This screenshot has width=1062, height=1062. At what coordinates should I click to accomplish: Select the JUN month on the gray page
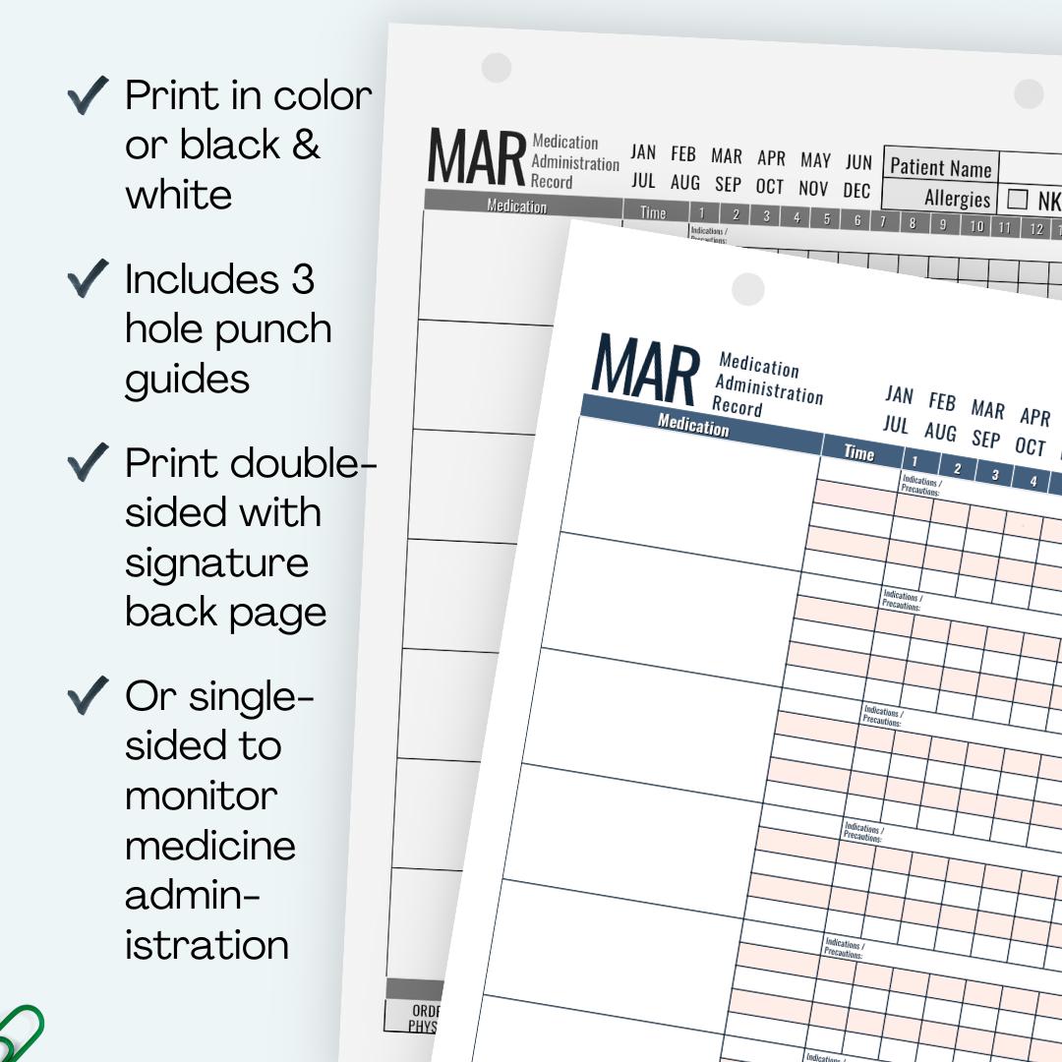click(858, 162)
